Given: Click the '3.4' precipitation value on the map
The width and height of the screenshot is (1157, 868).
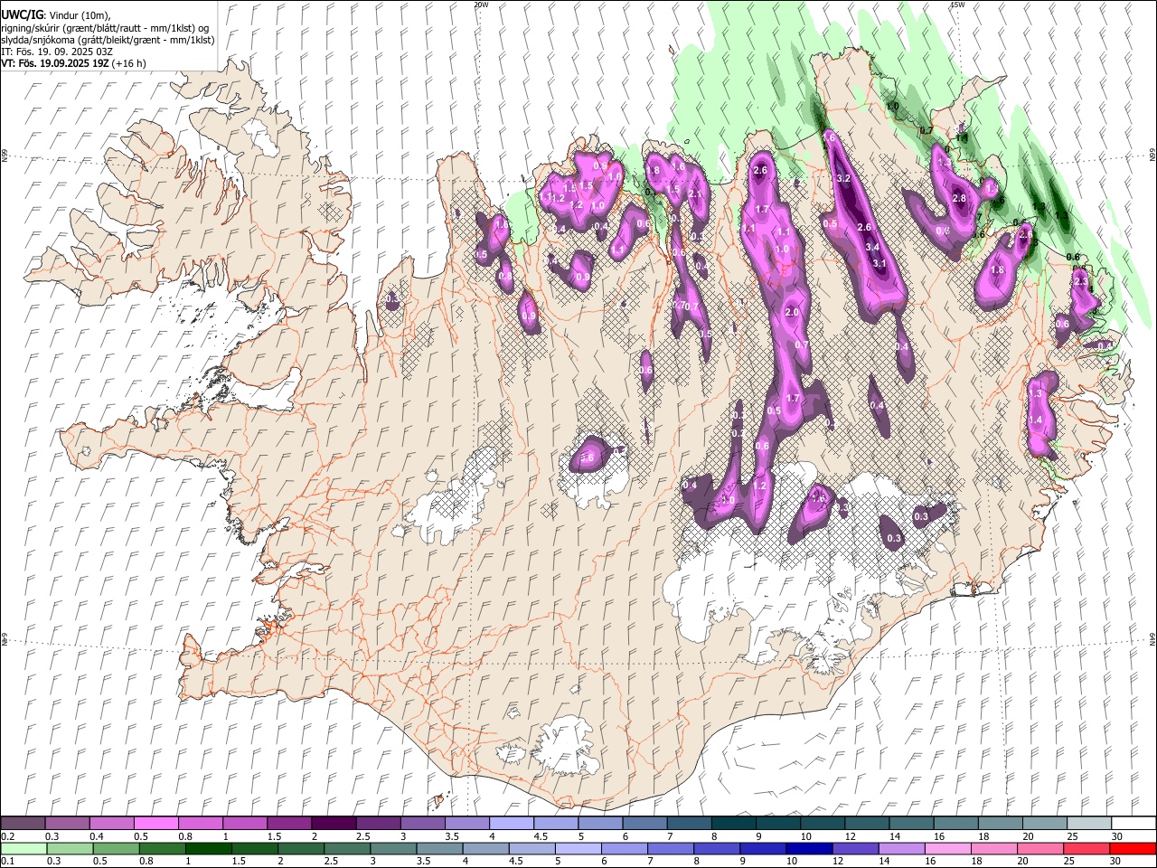Looking at the screenshot, I should 872,247.
